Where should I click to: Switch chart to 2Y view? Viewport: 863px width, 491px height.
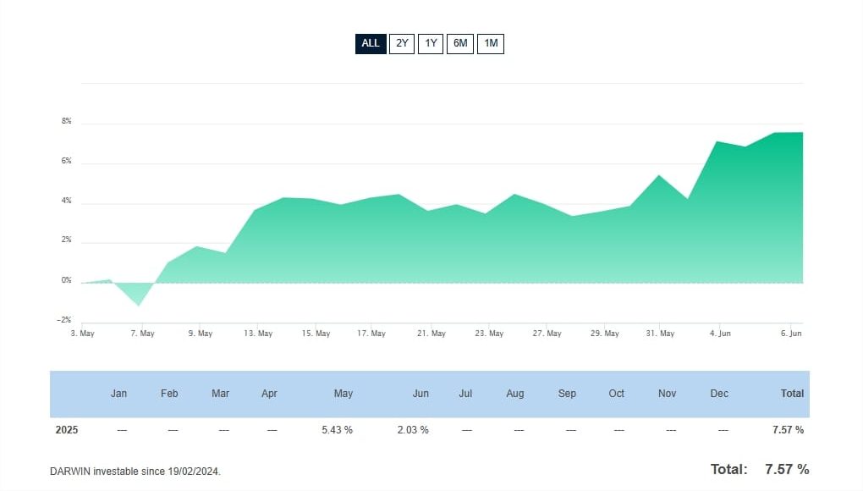[401, 43]
